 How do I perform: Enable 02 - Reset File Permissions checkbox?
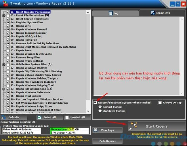8,16
